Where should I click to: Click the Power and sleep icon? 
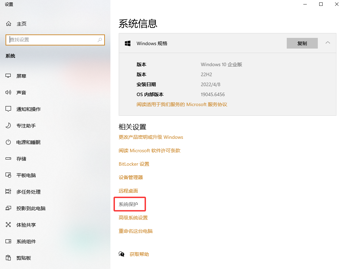(x=8, y=142)
